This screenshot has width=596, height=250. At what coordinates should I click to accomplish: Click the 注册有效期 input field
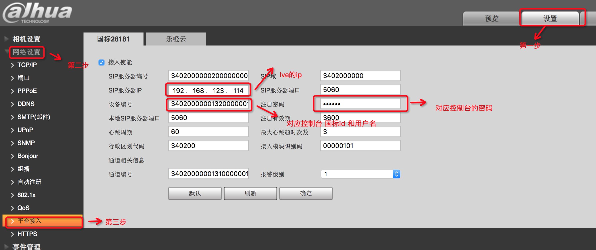pos(360,118)
